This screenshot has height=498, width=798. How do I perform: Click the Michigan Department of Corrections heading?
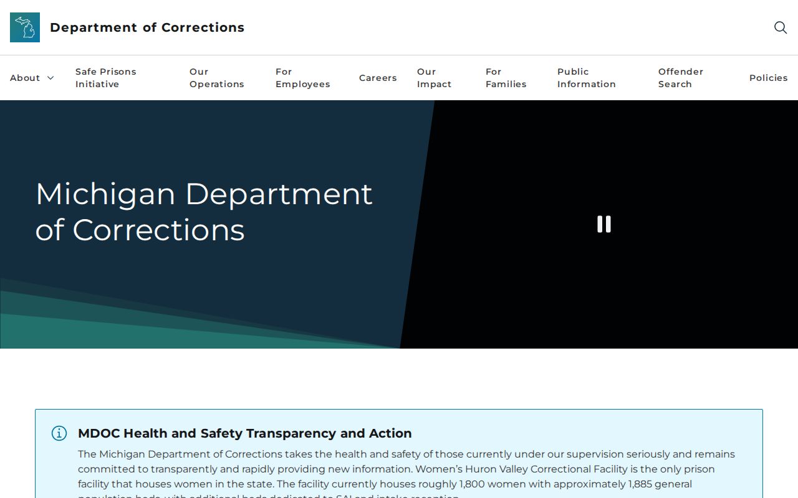(204, 212)
